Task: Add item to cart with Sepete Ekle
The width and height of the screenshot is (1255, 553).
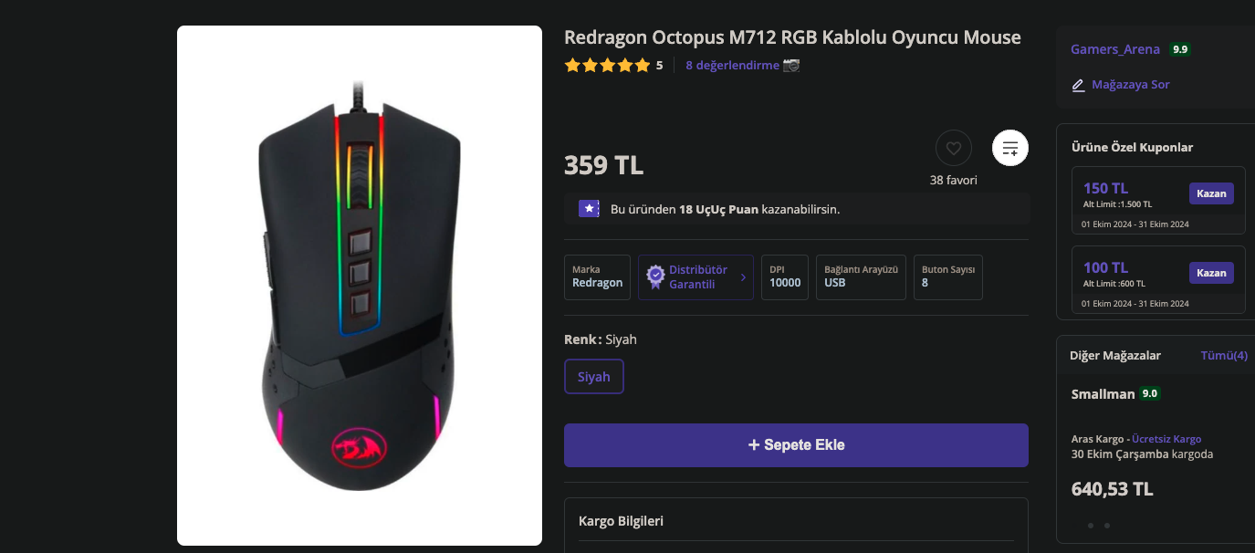Action: pos(796,445)
